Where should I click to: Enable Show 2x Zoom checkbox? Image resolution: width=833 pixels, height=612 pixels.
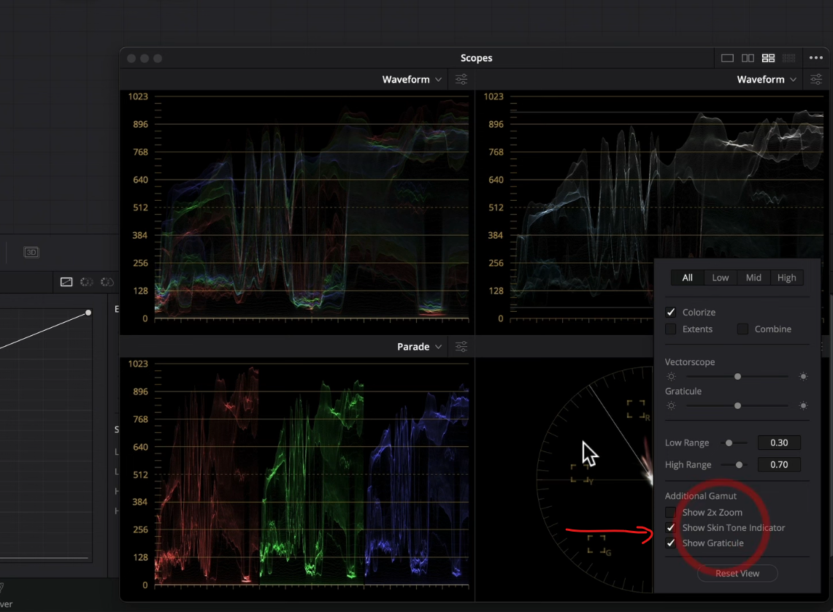click(670, 513)
